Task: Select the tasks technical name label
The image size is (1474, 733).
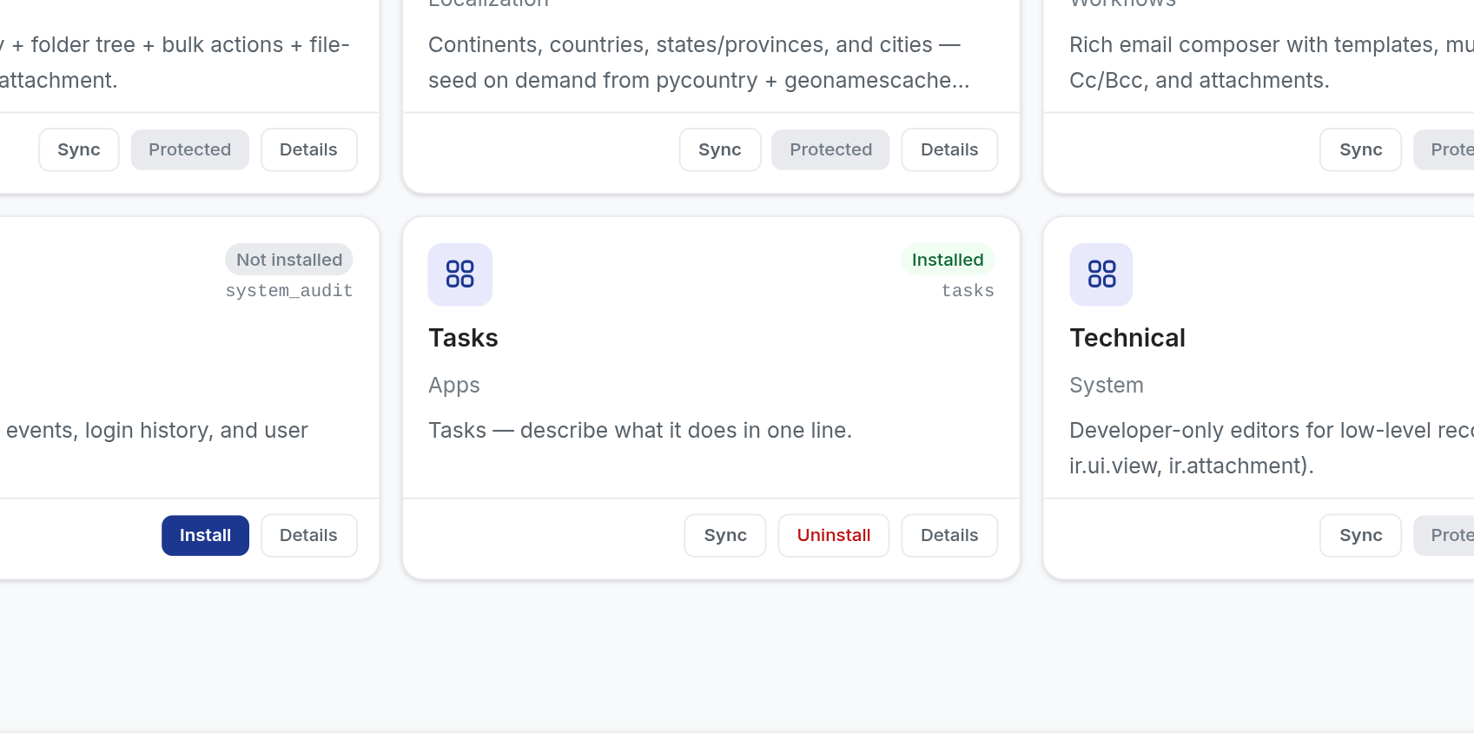Action: [x=968, y=291]
